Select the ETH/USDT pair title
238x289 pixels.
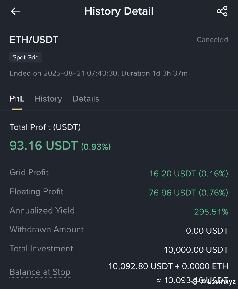(x=34, y=40)
